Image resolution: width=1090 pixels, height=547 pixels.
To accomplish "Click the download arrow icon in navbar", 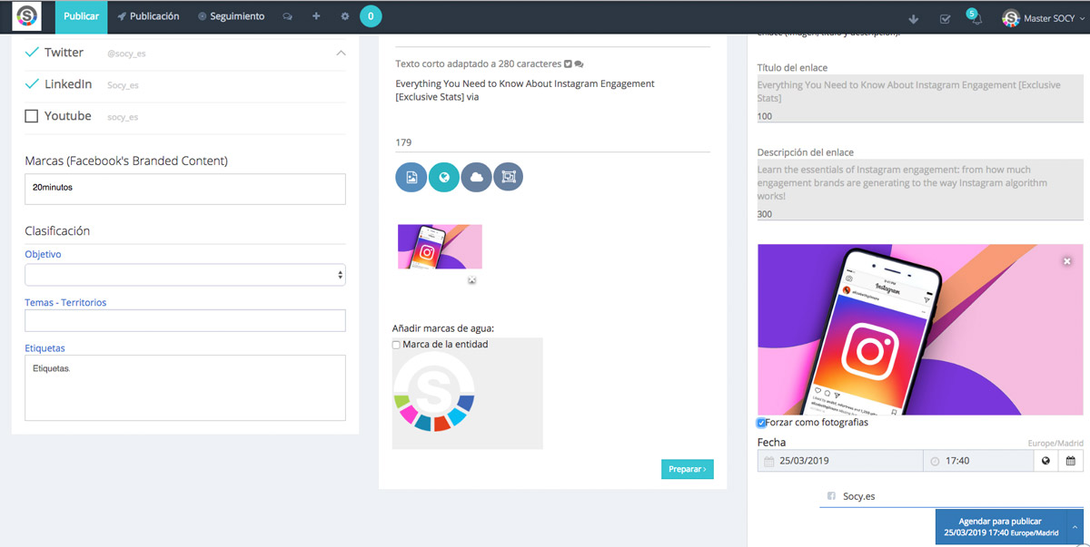I will coord(914,19).
